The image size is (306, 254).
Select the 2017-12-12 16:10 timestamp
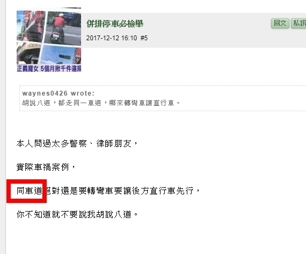(112, 38)
